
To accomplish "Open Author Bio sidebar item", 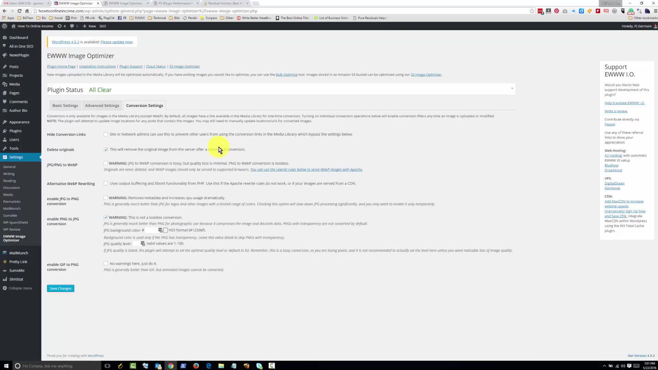I will (18, 110).
